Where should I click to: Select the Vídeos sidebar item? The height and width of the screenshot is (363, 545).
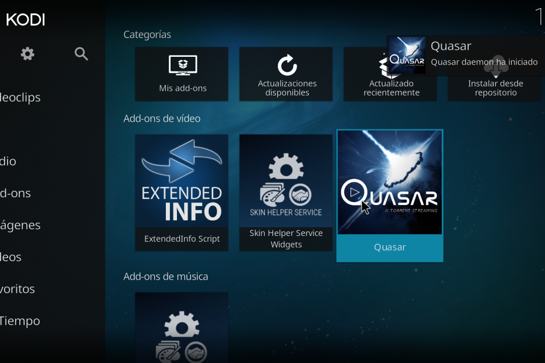click(x=11, y=257)
